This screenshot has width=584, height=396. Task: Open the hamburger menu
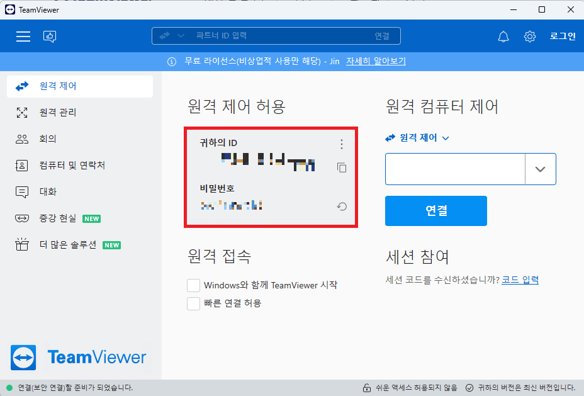(23, 36)
